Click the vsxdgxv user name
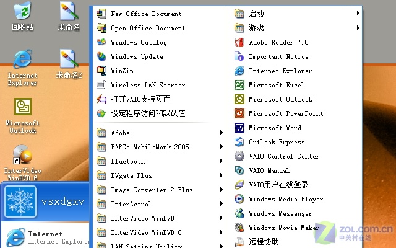The height and width of the screenshot is (248, 396). 62,201
